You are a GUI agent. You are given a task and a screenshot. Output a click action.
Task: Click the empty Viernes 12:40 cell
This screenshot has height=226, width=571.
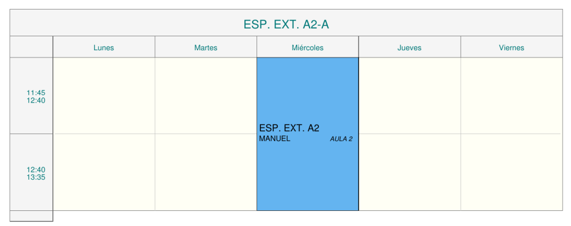click(x=511, y=172)
